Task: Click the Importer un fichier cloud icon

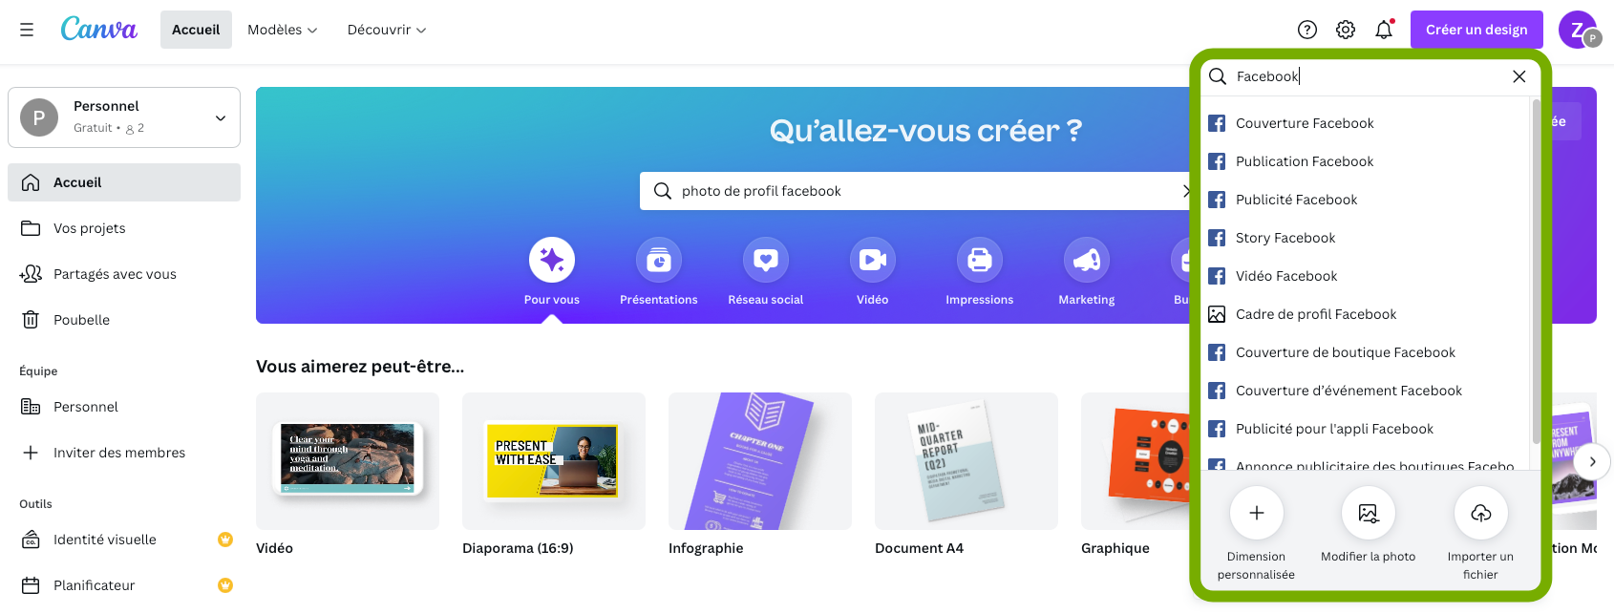Action: [x=1480, y=514]
